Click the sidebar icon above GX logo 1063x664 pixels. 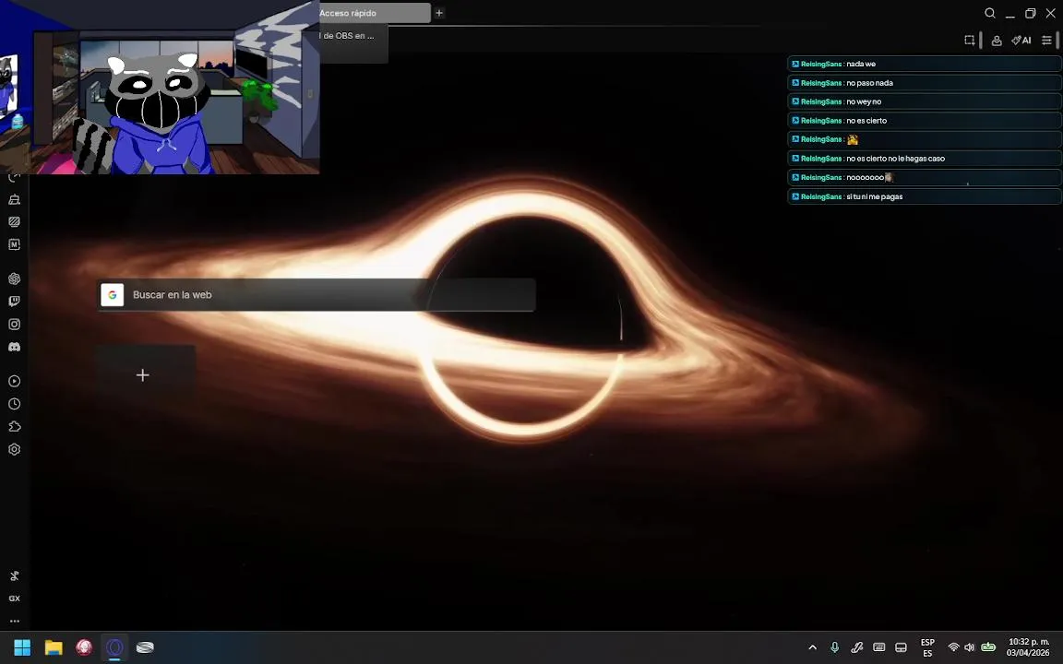point(14,575)
